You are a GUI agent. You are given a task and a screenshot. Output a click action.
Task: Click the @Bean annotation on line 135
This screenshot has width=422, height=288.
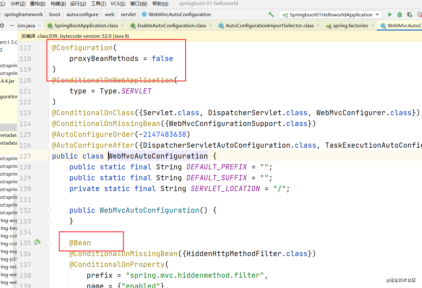(x=80, y=243)
